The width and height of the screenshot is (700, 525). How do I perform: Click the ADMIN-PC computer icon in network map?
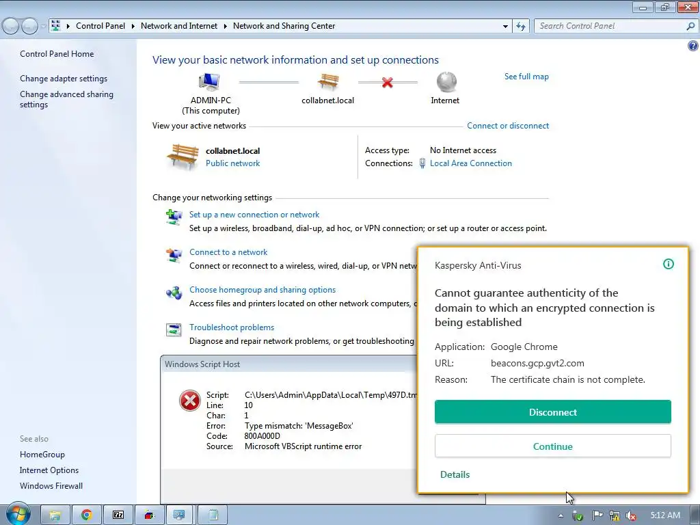(x=209, y=82)
